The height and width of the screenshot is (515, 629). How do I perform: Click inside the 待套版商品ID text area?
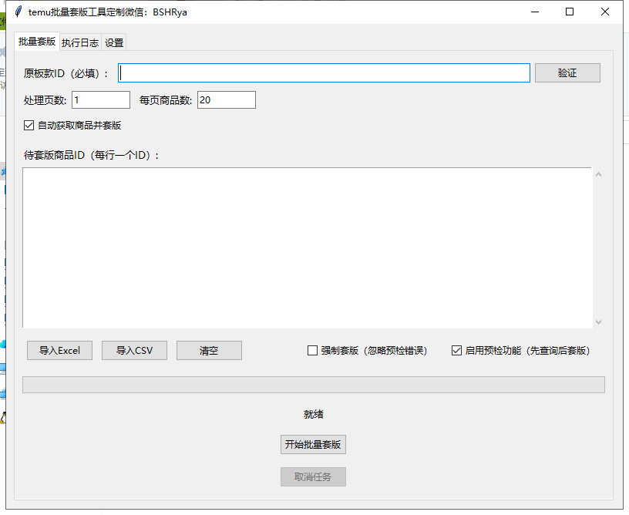point(307,247)
